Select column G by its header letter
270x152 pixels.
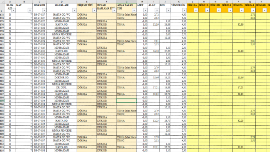coord(126,2)
